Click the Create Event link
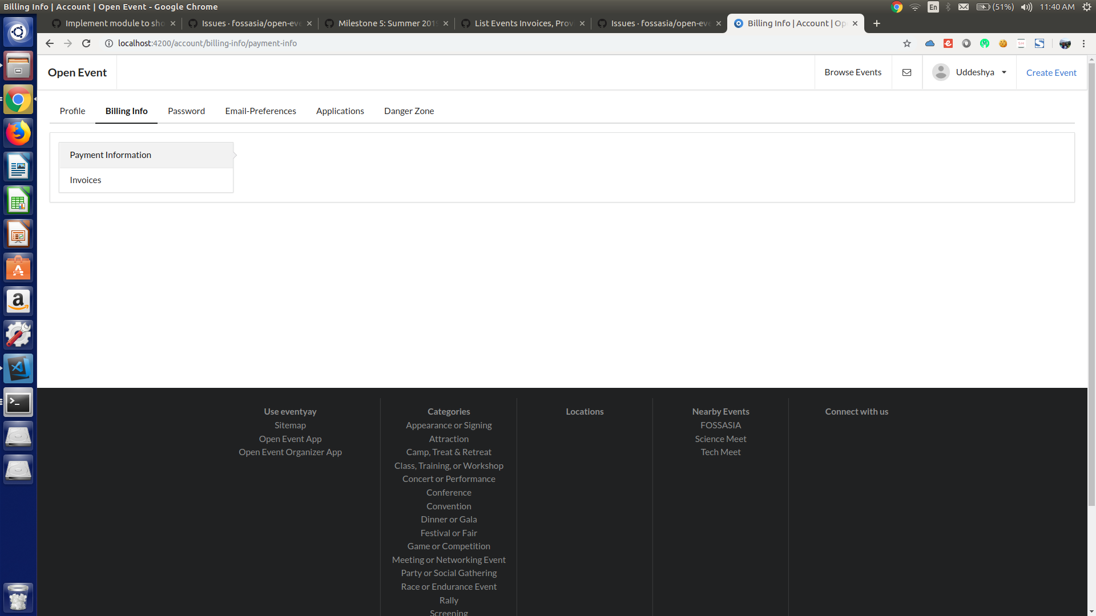Image resolution: width=1096 pixels, height=616 pixels. pyautogui.click(x=1051, y=72)
